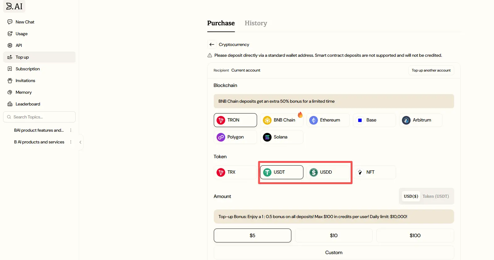Image resolution: width=494 pixels, height=260 pixels.
Task: Select the $100 amount button
Action: click(415, 235)
